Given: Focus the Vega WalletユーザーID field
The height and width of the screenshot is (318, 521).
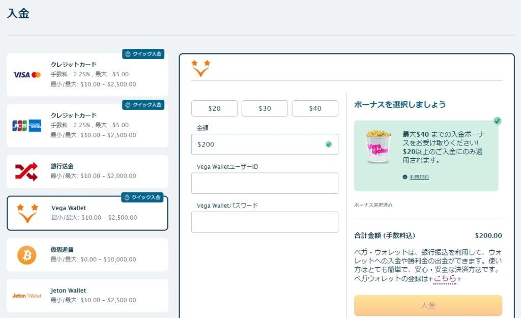Looking at the screenshot, I should [x=265, y=183].
